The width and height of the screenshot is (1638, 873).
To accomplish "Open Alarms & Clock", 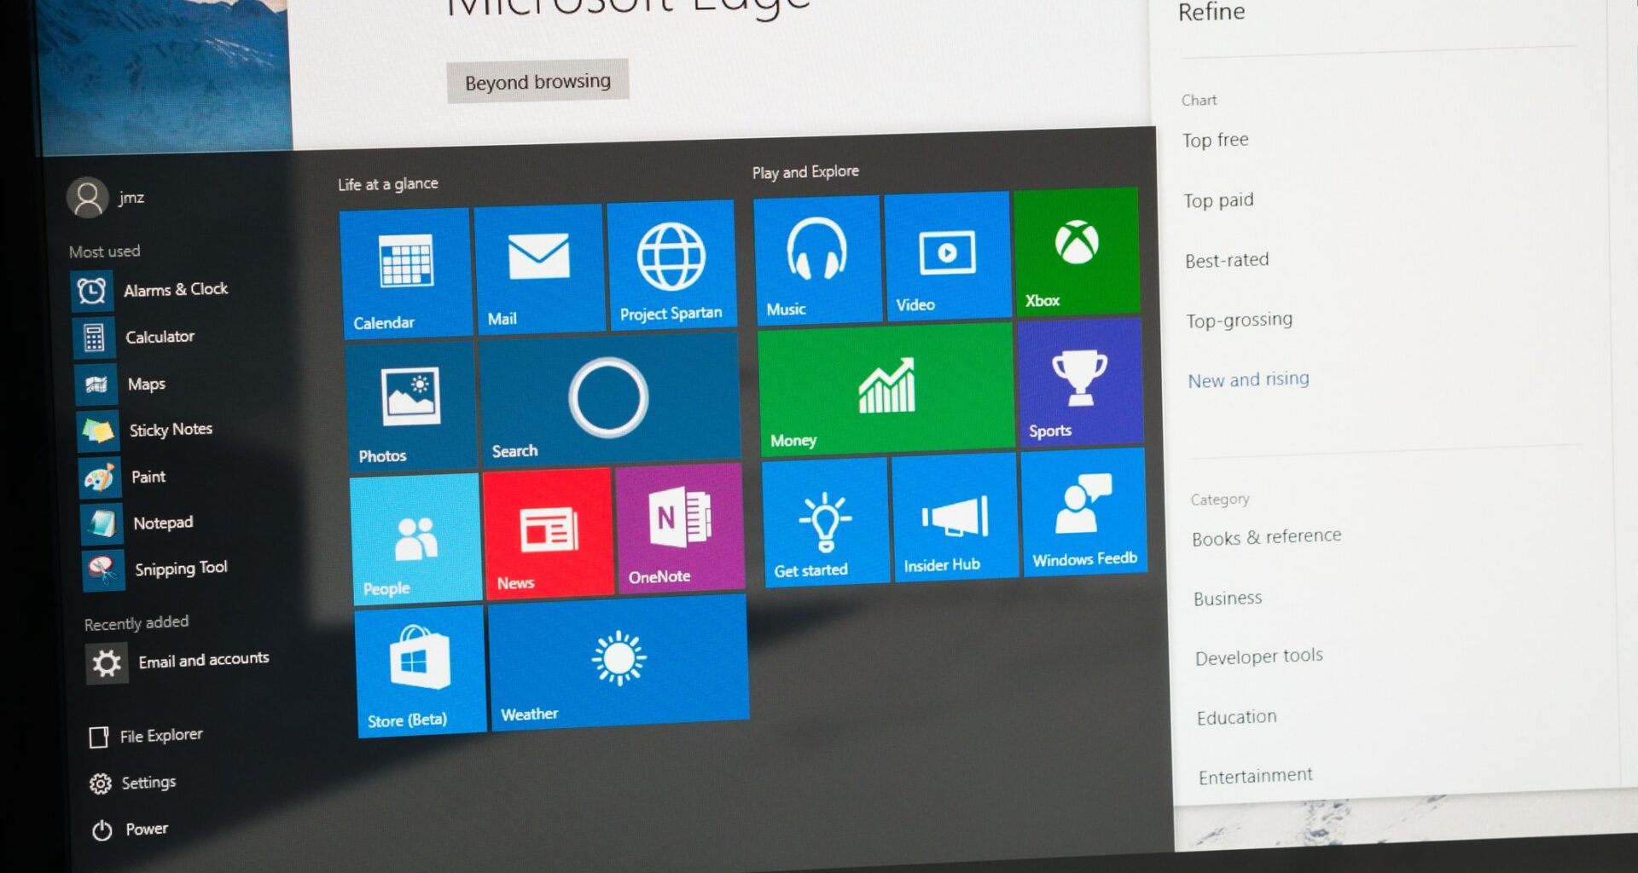I will [x=175, y=289].
